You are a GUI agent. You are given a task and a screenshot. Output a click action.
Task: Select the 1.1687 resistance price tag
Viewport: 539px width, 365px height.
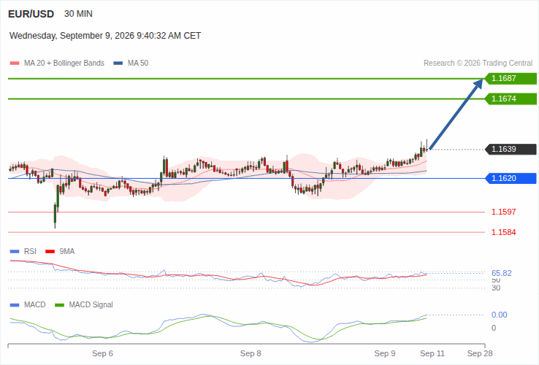click(x=511, y=78)
